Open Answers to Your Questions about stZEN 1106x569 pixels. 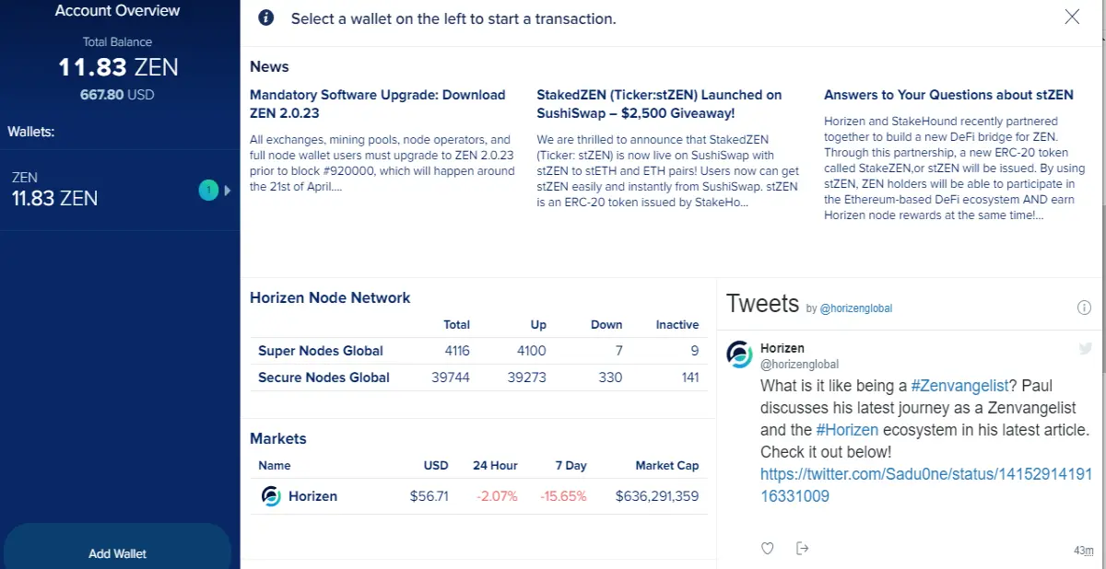tap(948, 95)
